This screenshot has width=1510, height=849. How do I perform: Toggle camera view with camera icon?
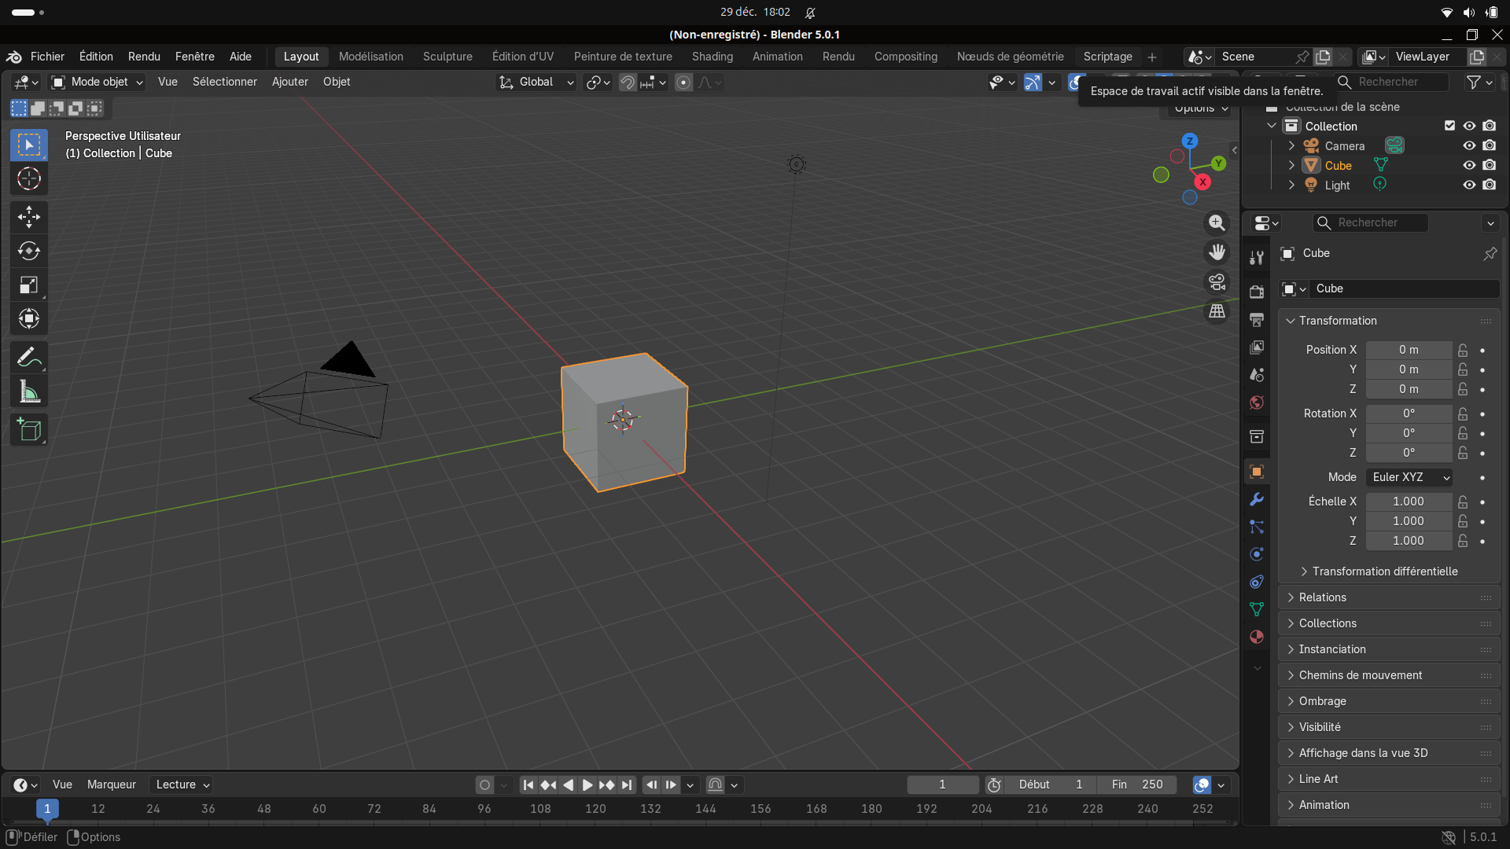click(1217, 281)
